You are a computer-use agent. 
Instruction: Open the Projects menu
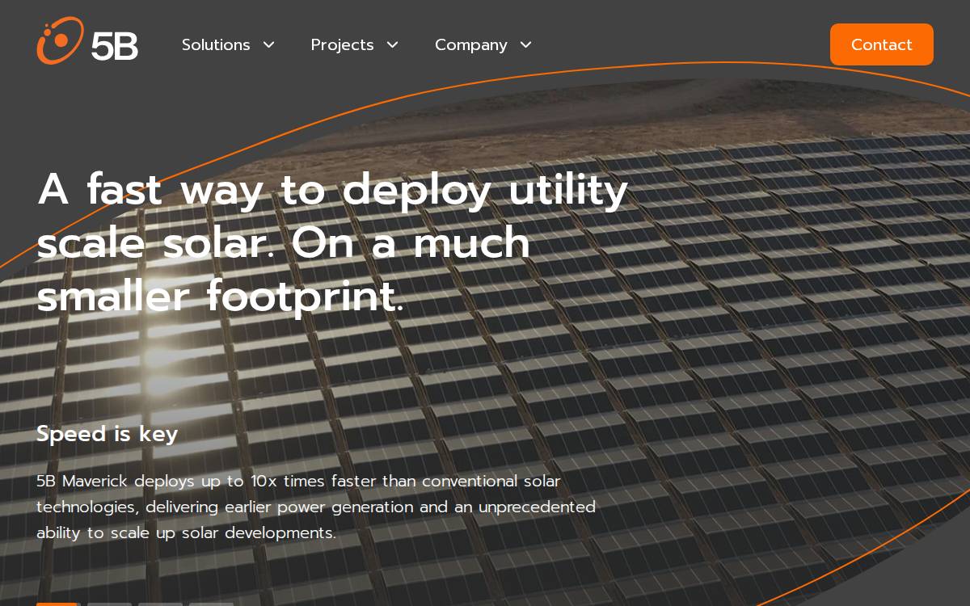pos(342,44)
